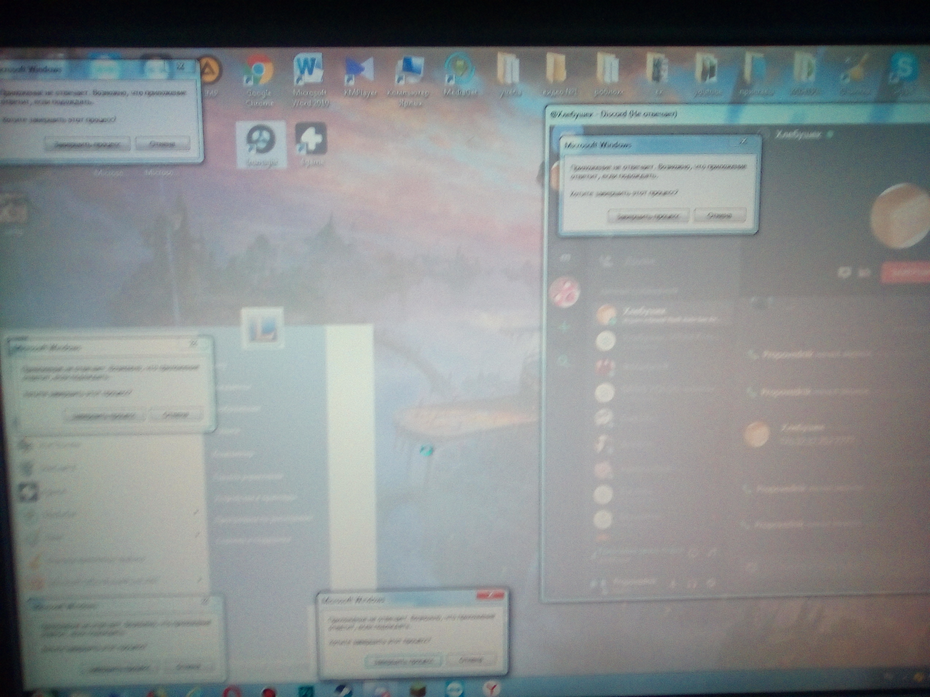Click Отмена in the dialog beside the Chrome icon
The height and width of the screenshot is (697, 930).
click(163, 144)
